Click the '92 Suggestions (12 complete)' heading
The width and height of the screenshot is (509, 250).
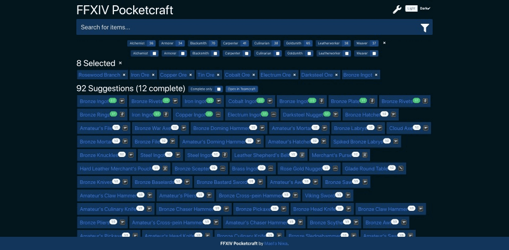click(x=130, y=89)
